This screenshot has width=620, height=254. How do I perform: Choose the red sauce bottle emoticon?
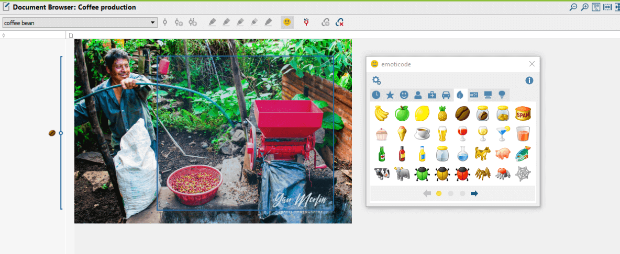point(402,154)
